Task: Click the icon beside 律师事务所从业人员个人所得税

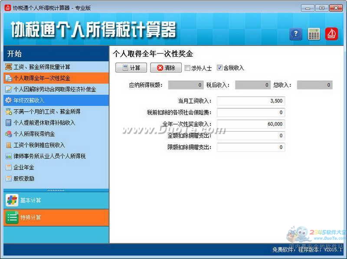Action: point(8,156)
